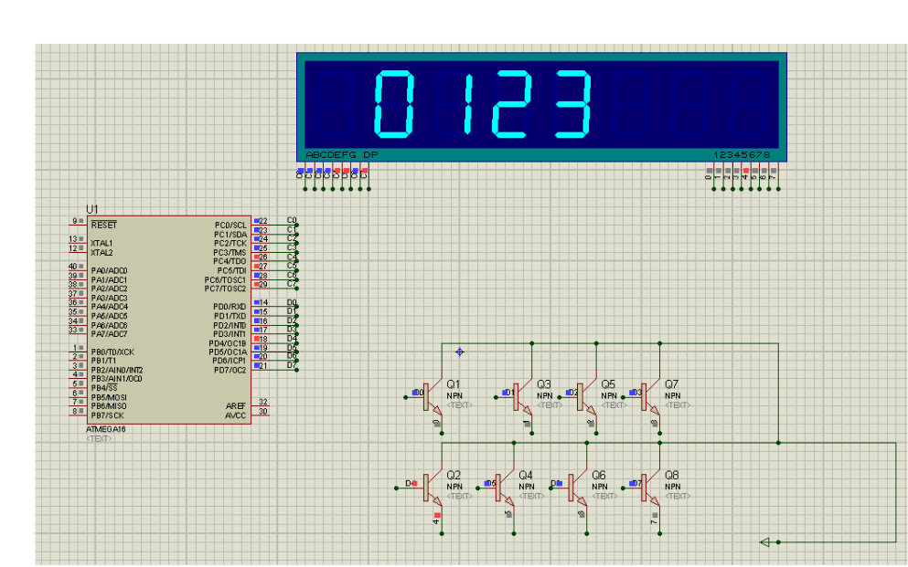
Task: Select the ATMEGA16 U1 chip body
Action: click(x=169, y=320)
